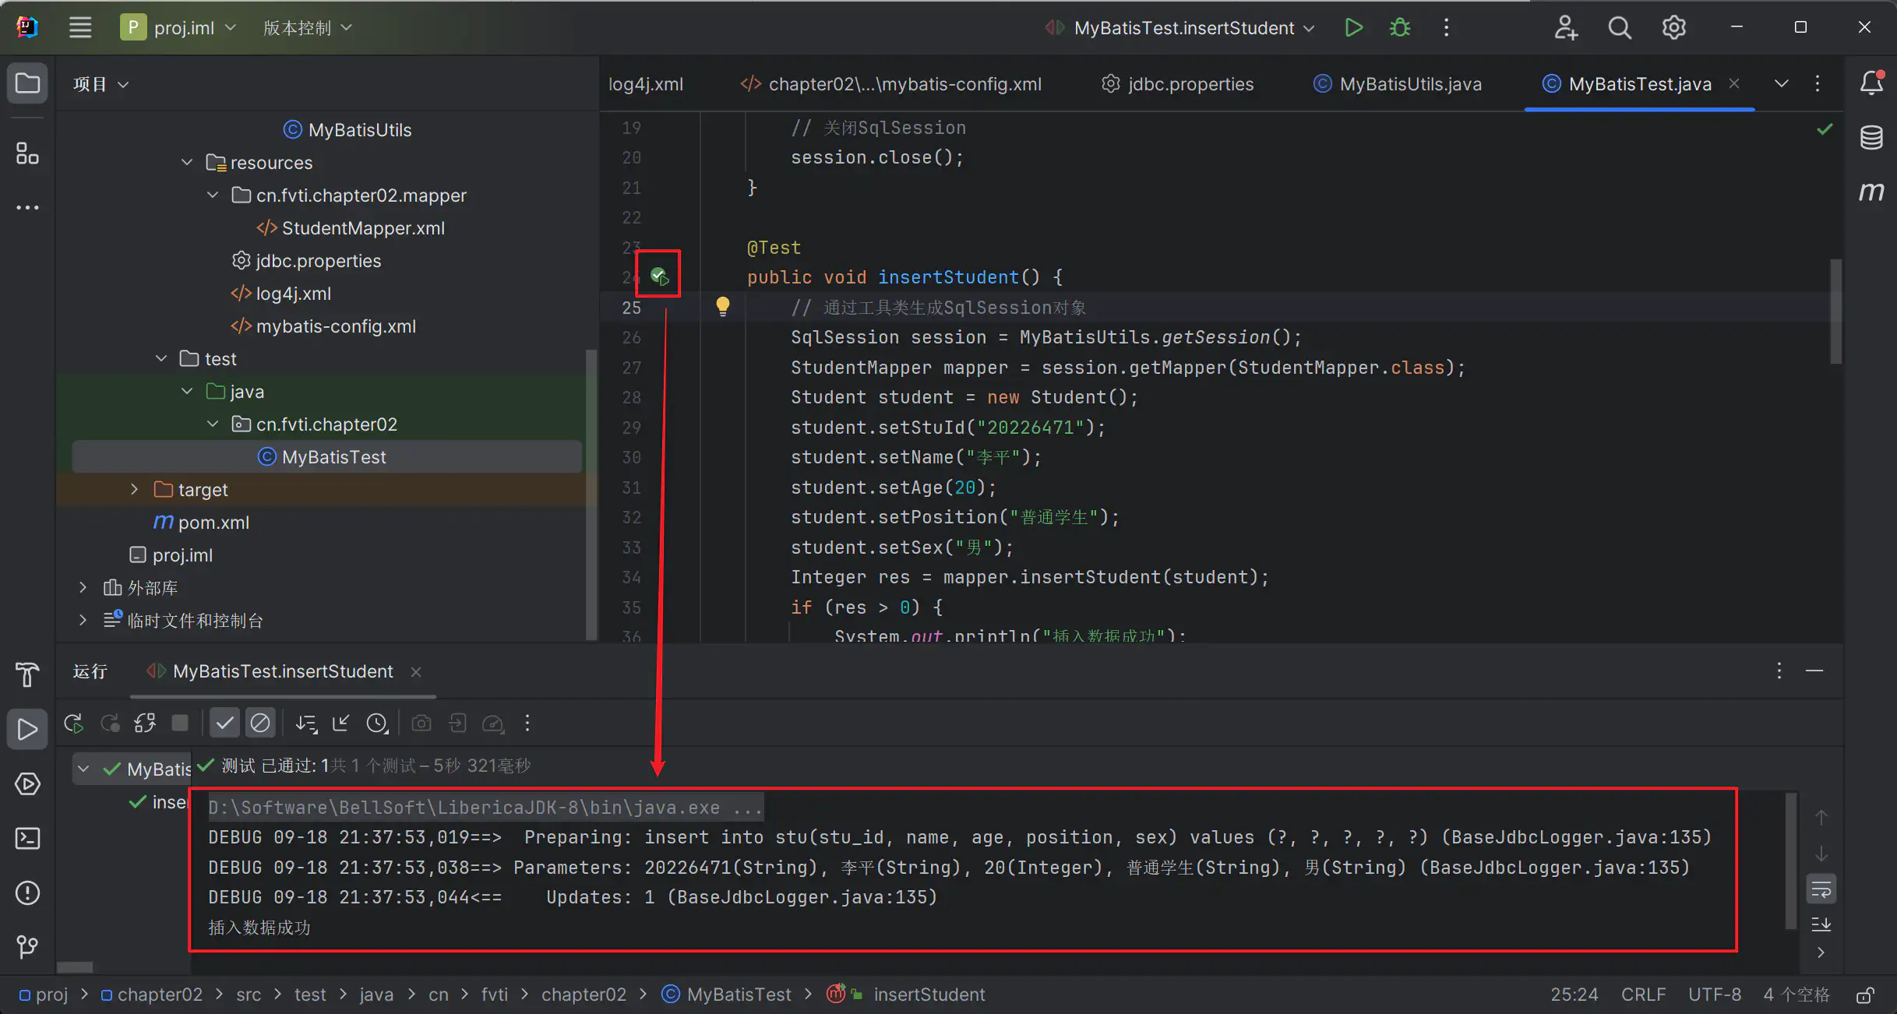Viewport: 1897px width, 1014px height.
Task: Open 版本控制 version control dropdown
Action: (x=308, y=28)
